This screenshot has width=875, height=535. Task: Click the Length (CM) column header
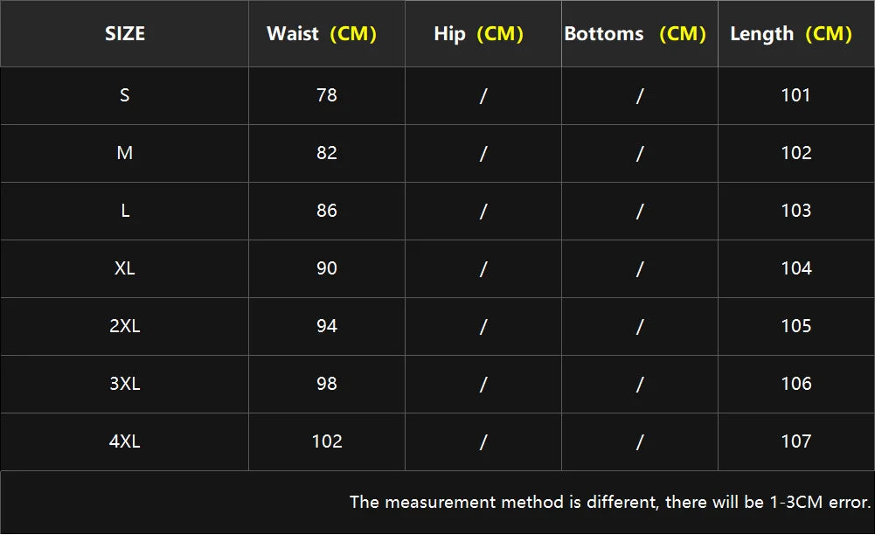pos(791,34)
